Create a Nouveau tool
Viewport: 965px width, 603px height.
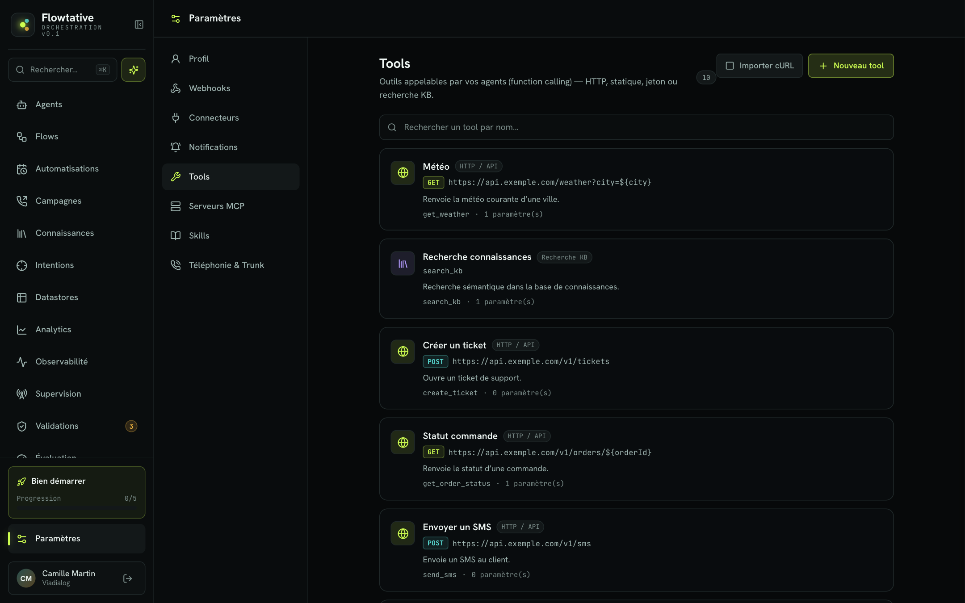click(x=851, y=66)
